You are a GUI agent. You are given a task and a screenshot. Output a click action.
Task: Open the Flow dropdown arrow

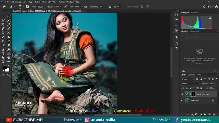pos(81,7)
